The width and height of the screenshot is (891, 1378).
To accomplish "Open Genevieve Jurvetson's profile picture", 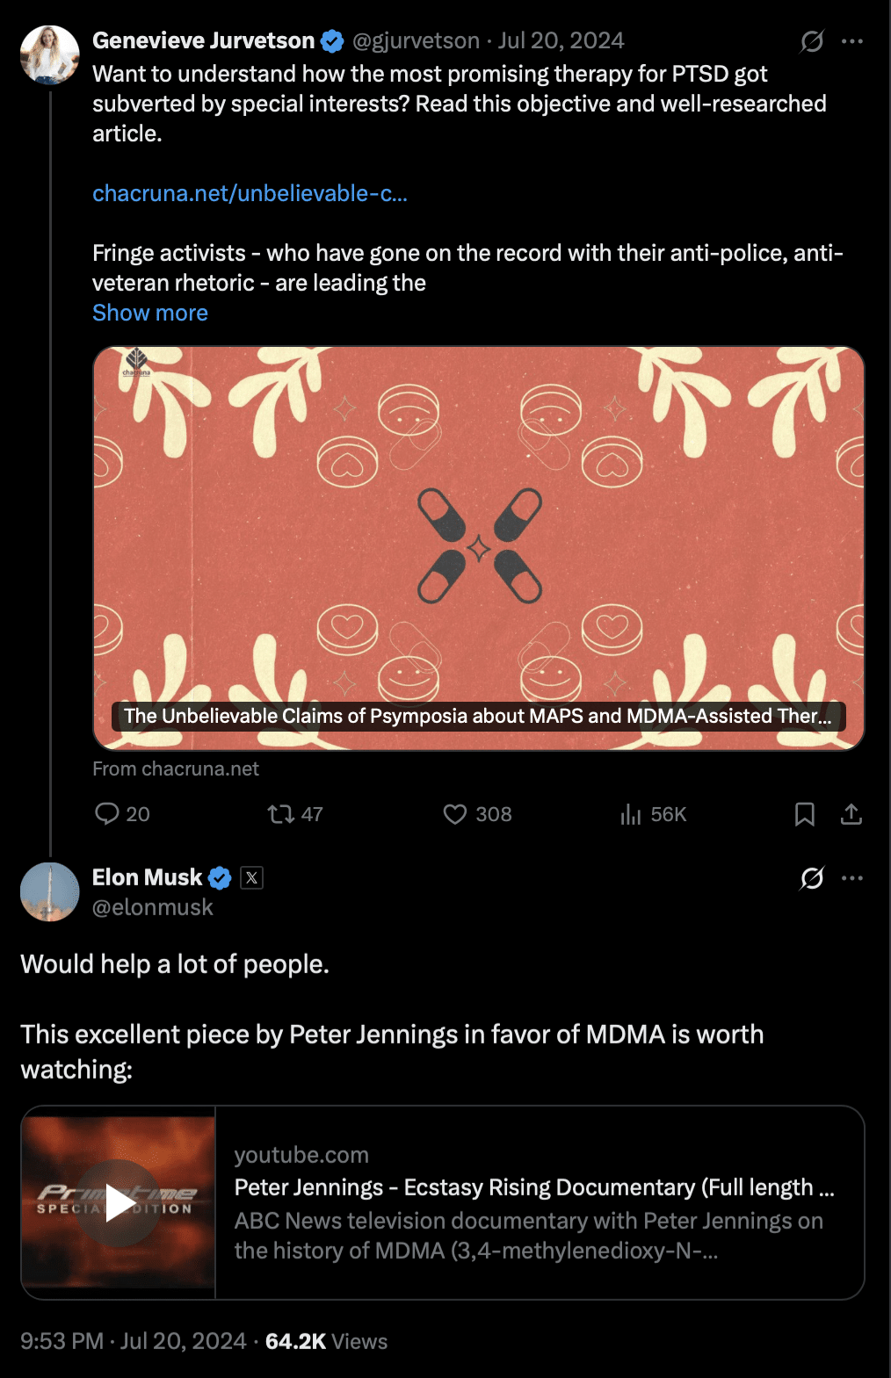I will [50, 55].
